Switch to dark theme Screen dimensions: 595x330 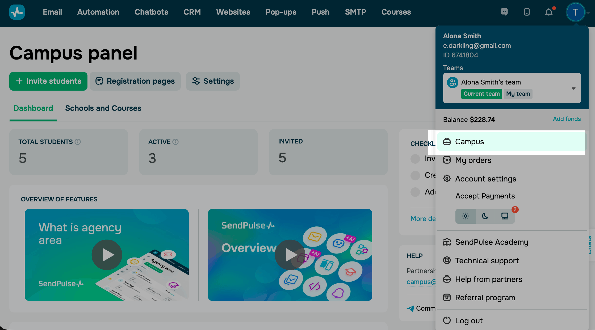(485, 216)
